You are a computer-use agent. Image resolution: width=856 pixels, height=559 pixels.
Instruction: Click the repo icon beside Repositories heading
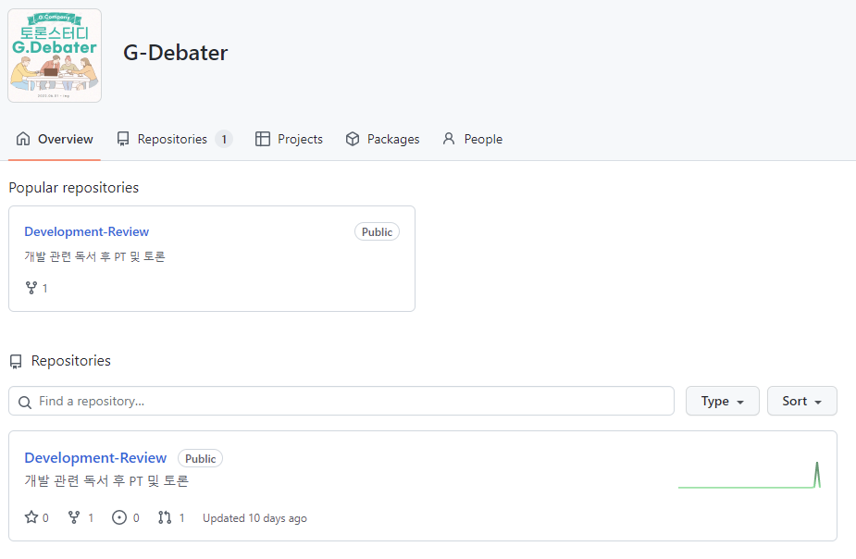(16, 361)
